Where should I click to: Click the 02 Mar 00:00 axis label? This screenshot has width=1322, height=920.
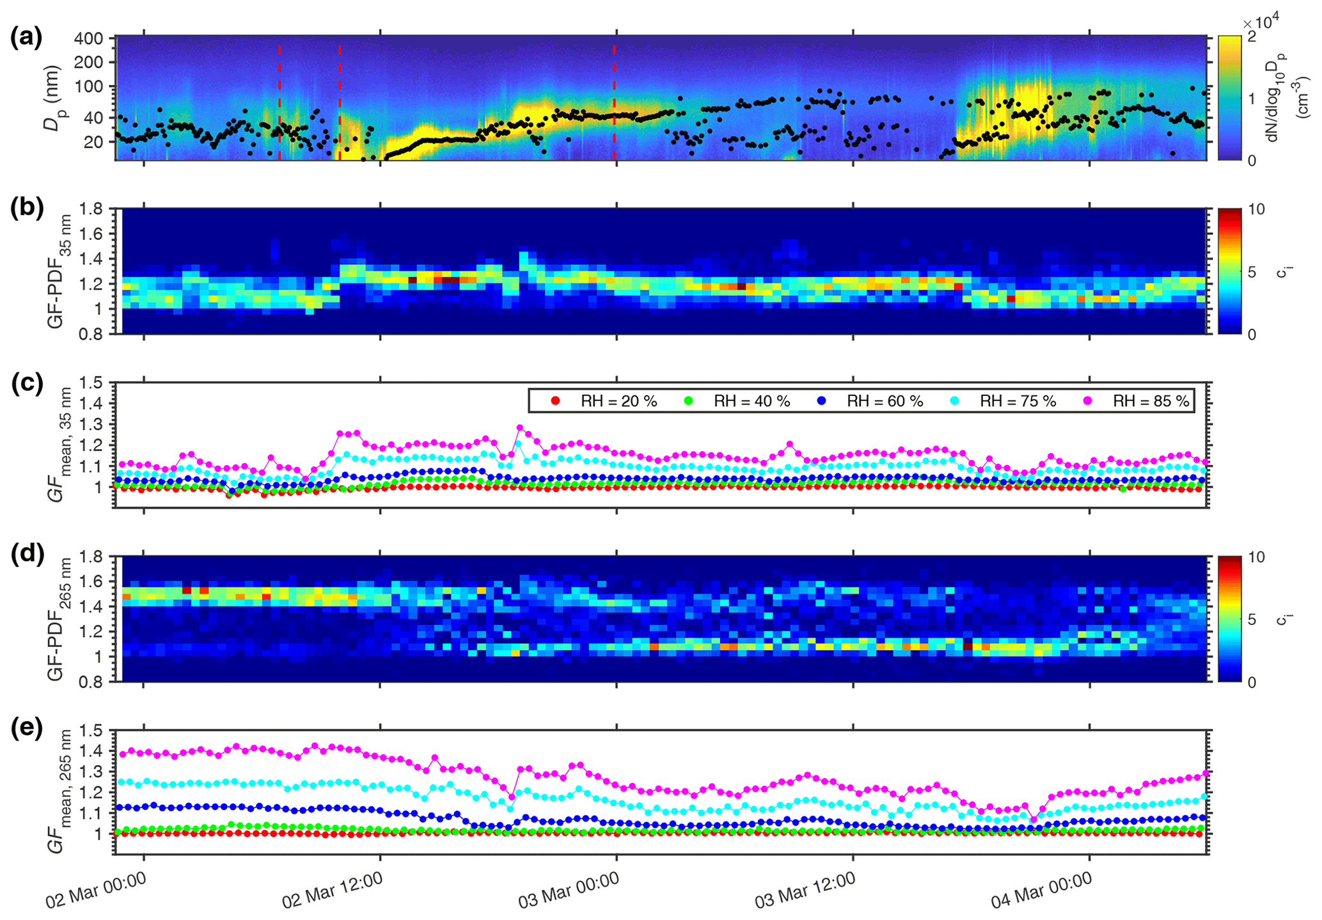[96, 890]
